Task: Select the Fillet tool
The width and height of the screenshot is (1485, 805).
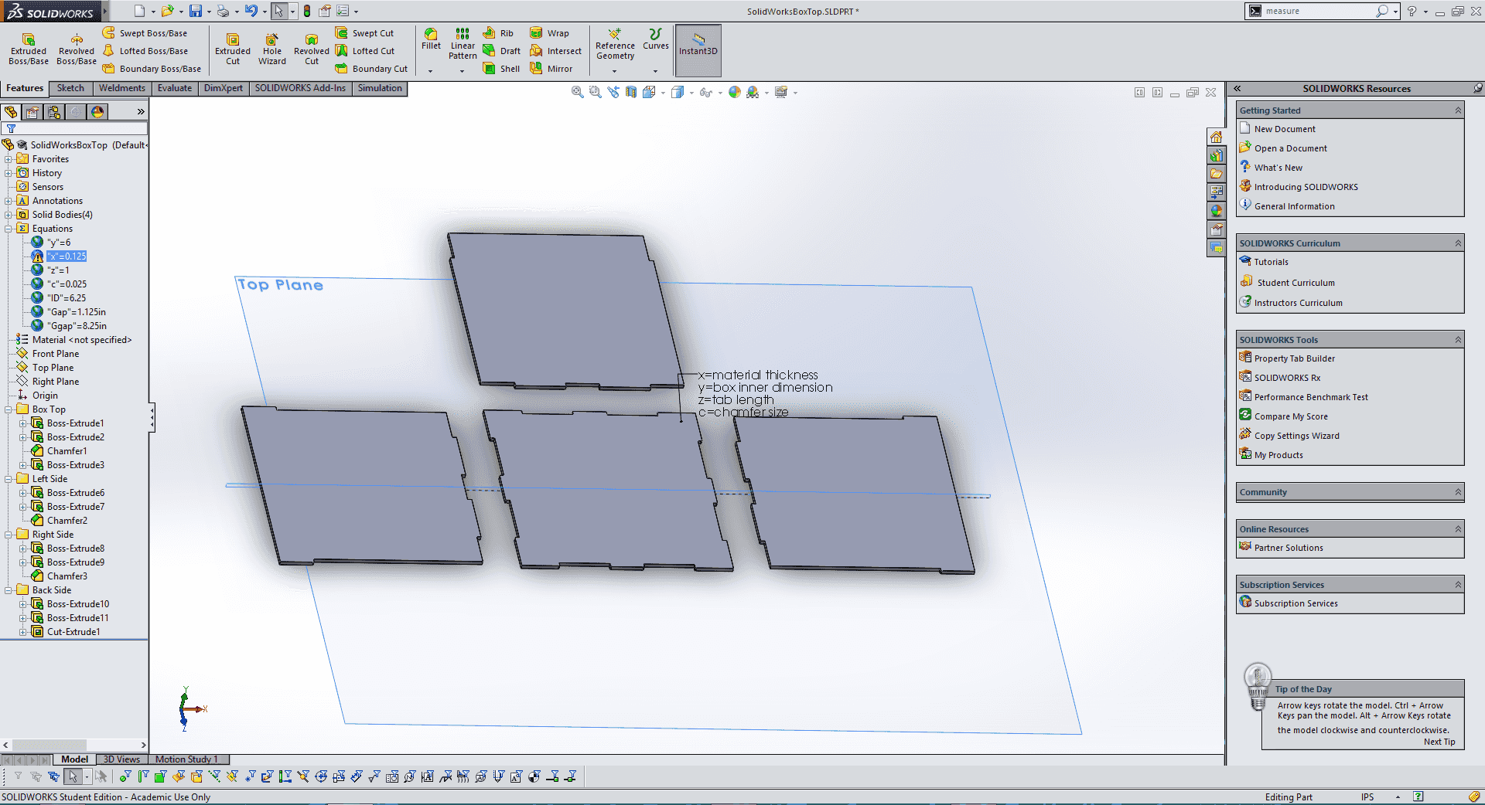Action: (431, 39)
